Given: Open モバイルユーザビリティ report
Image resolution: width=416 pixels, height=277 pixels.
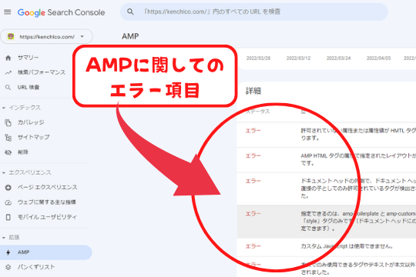Looking at the screenshot, I should click(x=47, y=217).
